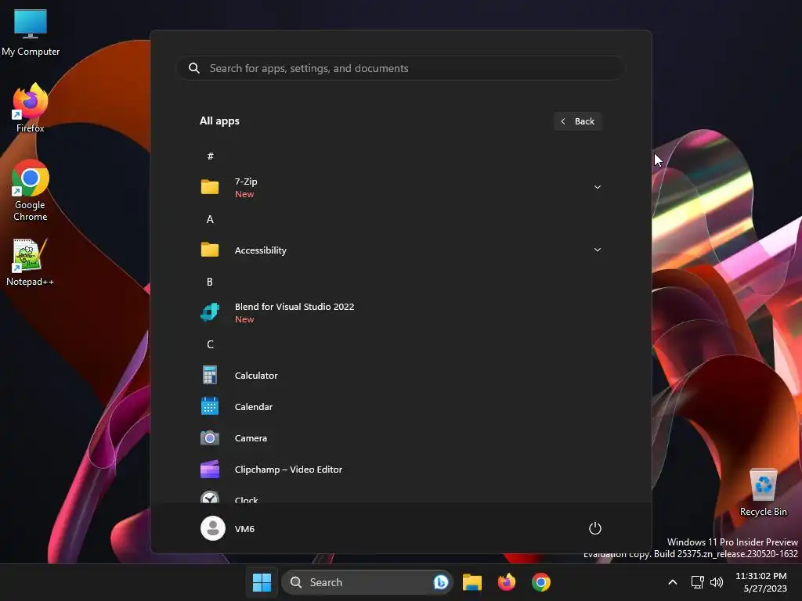The image size is (802, 601).
Task: Launch Blend for Visual Studio 2022 icon
Action: [210, 312]
